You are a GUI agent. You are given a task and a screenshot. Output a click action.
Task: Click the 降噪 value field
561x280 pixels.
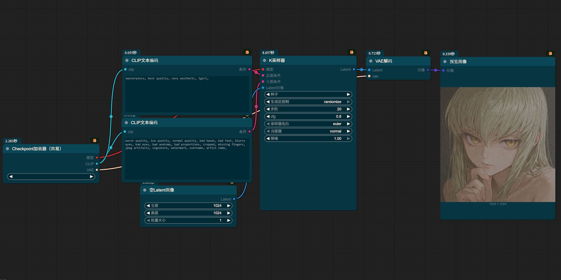(x=308, y=139)
